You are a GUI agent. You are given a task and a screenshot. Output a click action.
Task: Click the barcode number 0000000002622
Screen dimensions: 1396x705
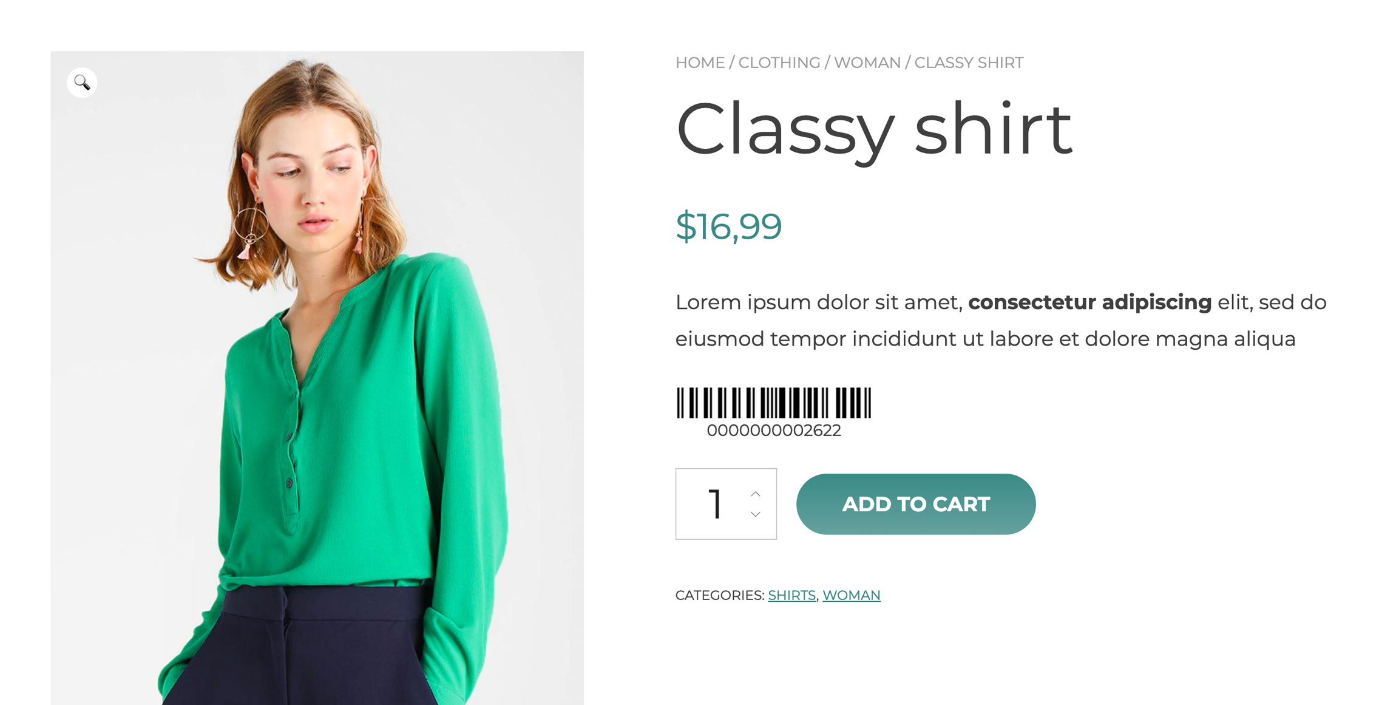click(x=774, y=431)
